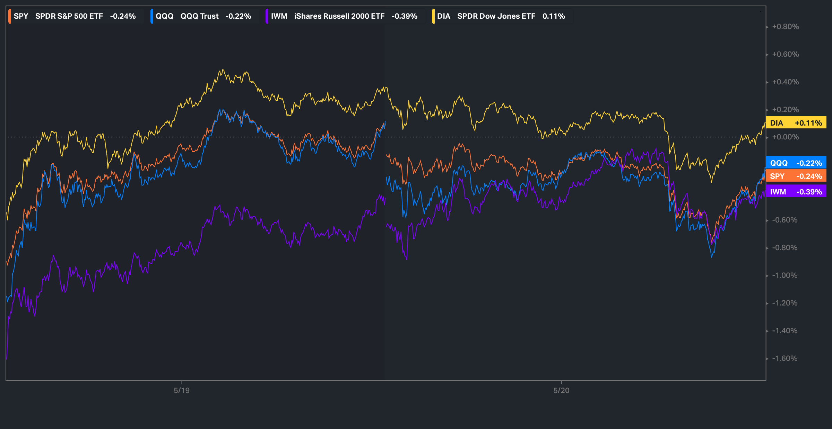This screenshot has height=429, width=832.
Task: Click SPY's -0.24% value in legend
Action: coord(123,16)
